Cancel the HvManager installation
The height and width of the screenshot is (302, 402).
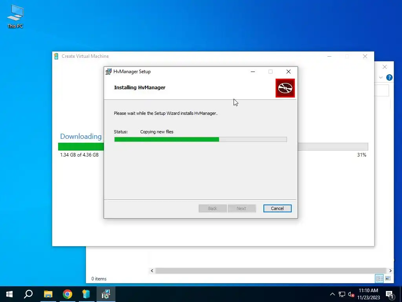pyautogui.click(x=277, y=208)
